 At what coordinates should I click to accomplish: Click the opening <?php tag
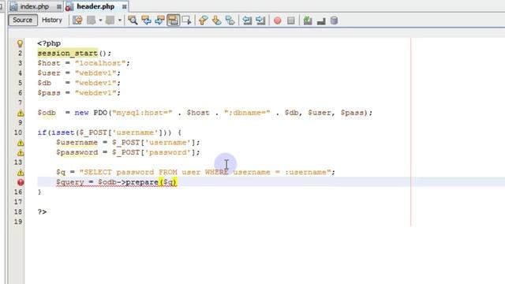pos(49,43)
